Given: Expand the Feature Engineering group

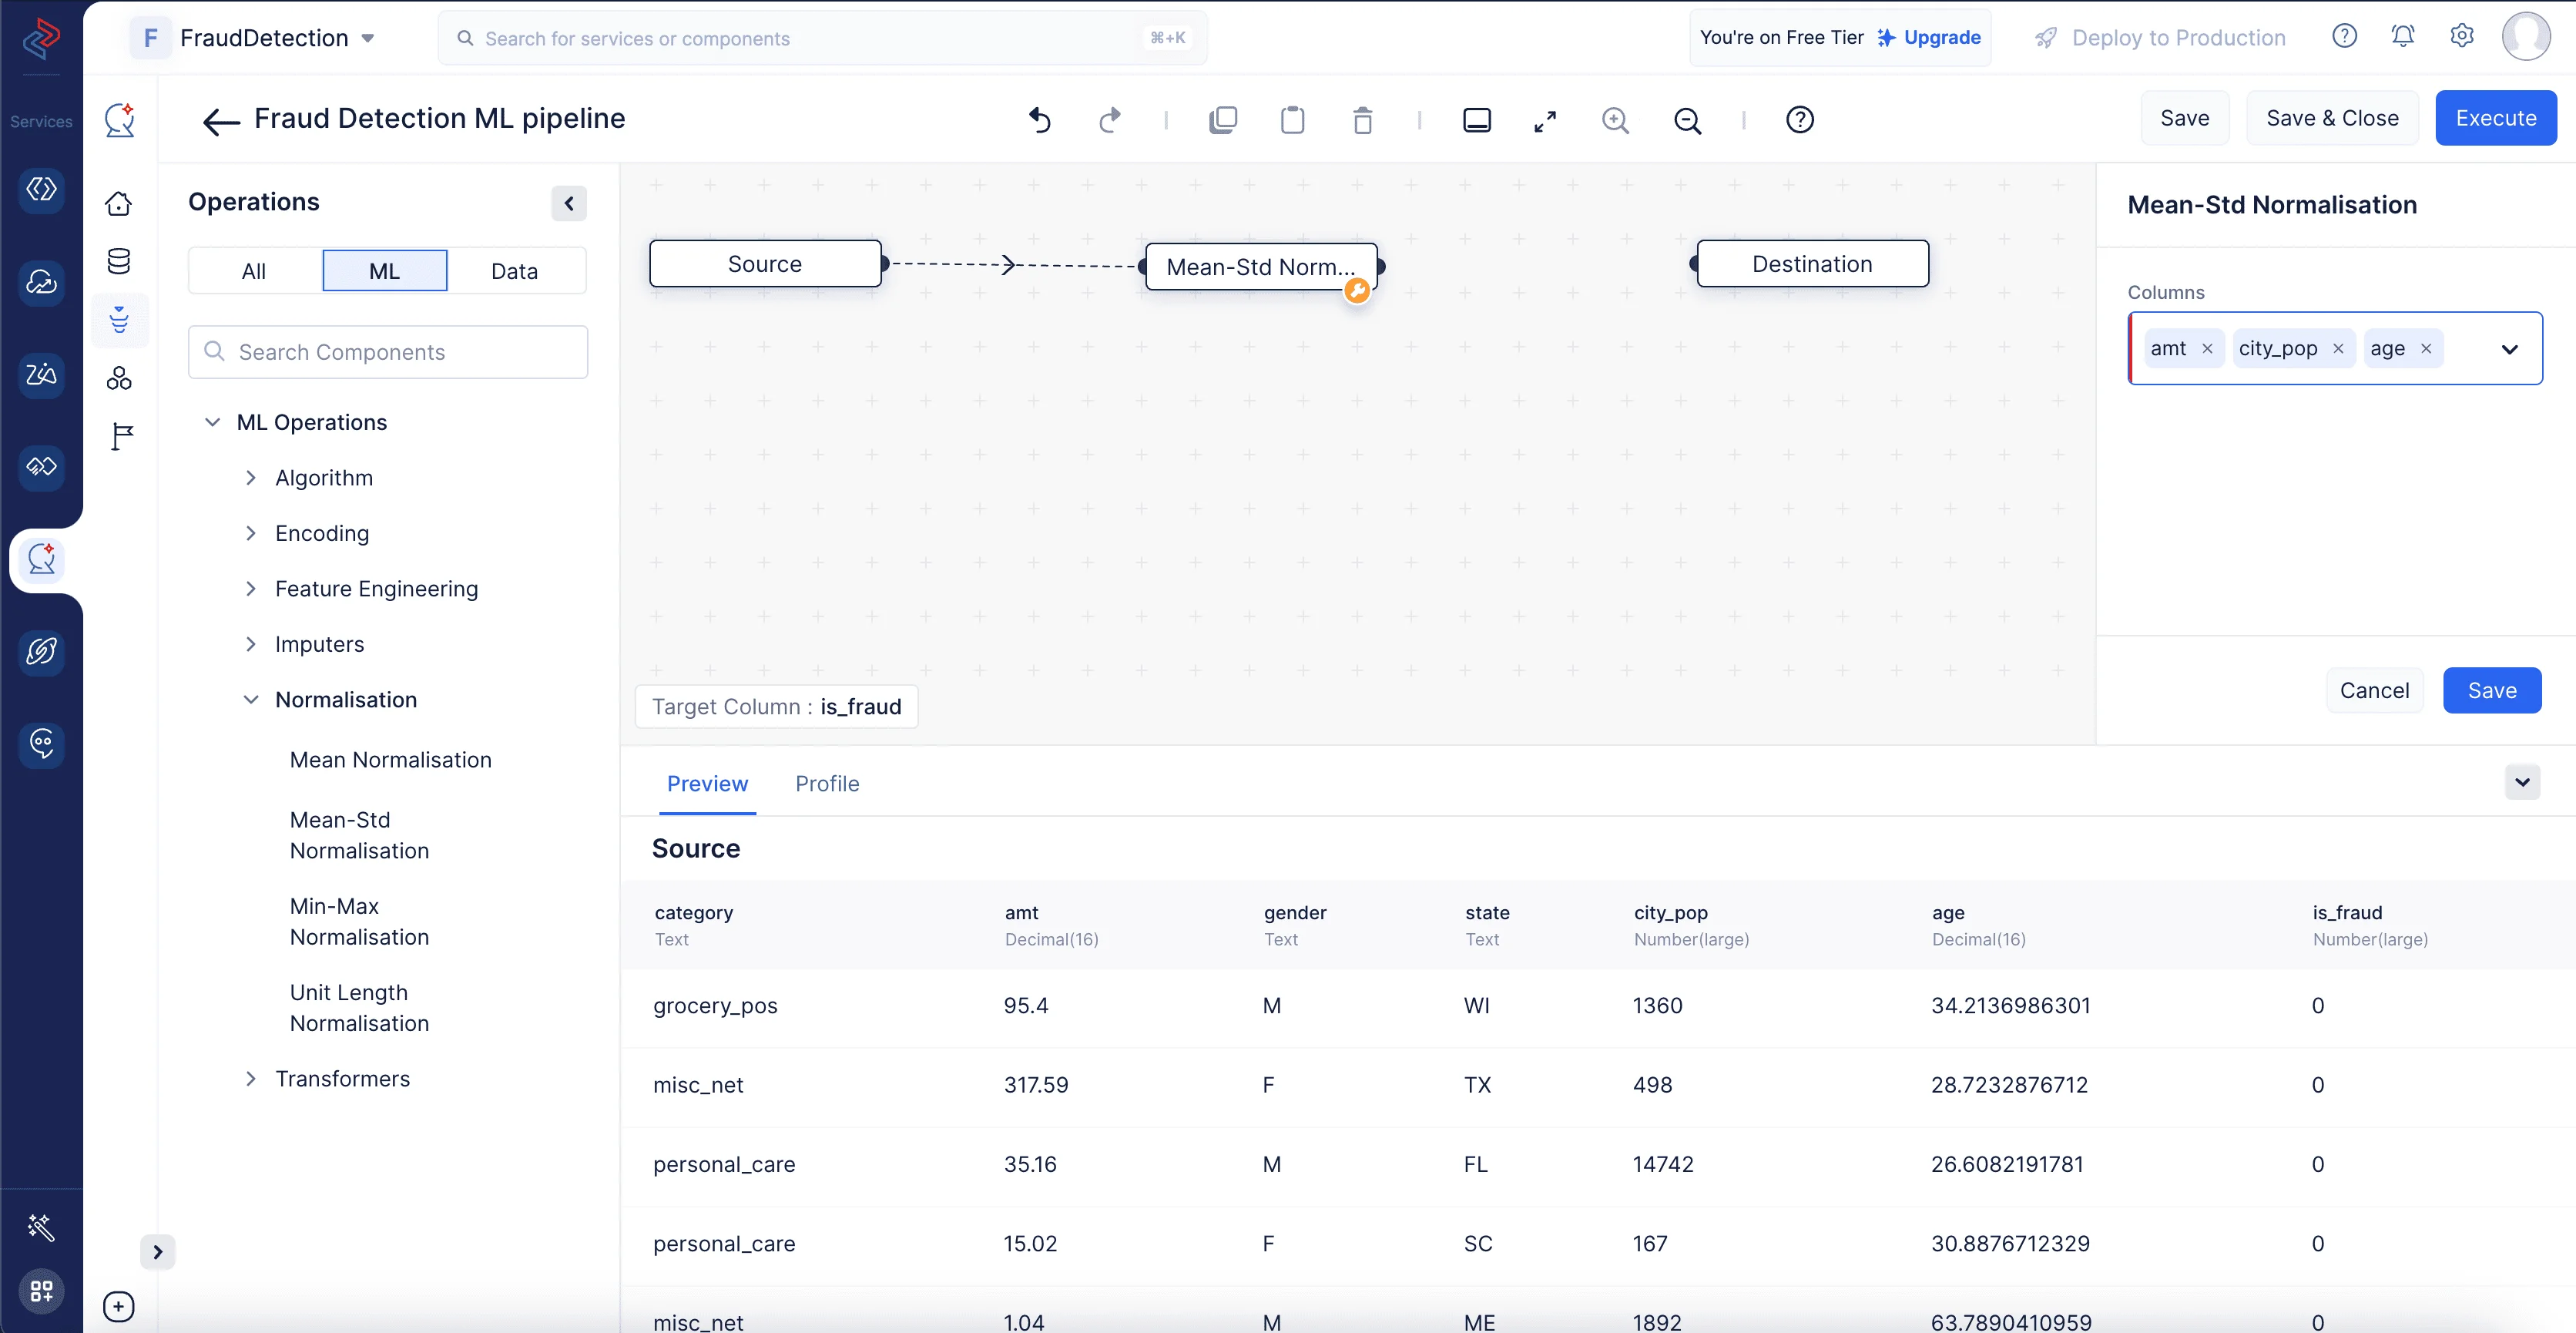Looking at the screenshot, I should 376,589.
